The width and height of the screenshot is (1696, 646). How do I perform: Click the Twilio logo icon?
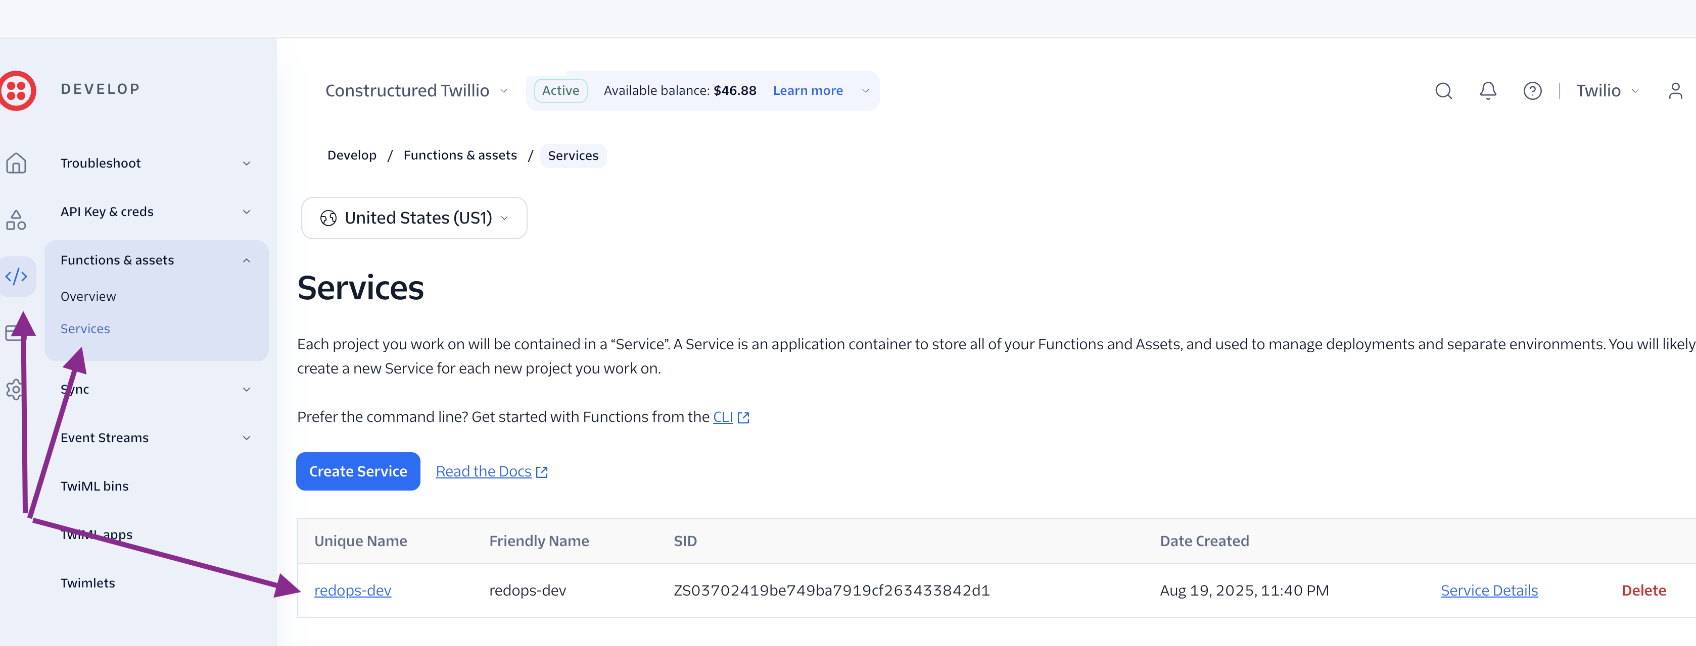(x=17, y=91)
